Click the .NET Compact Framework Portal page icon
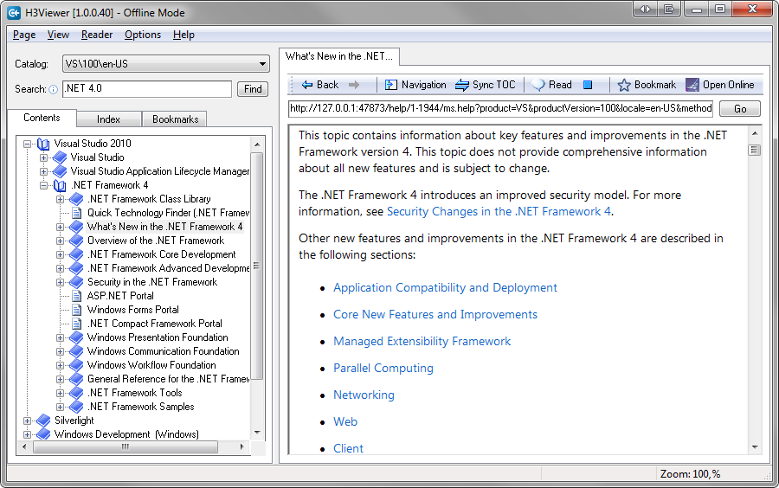The height and width of the screenshot is (488, 779). coord(76,324)
